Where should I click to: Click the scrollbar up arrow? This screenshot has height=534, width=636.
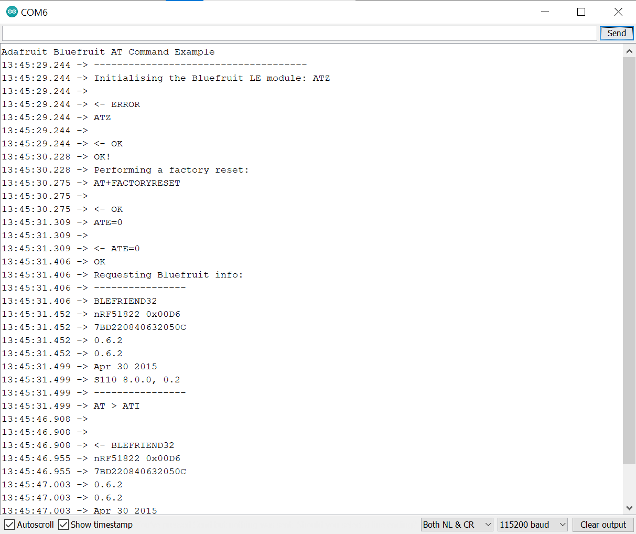[629, 51]
